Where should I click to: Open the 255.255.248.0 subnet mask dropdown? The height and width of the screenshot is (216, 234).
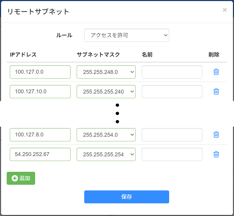(x=106, y=72)
